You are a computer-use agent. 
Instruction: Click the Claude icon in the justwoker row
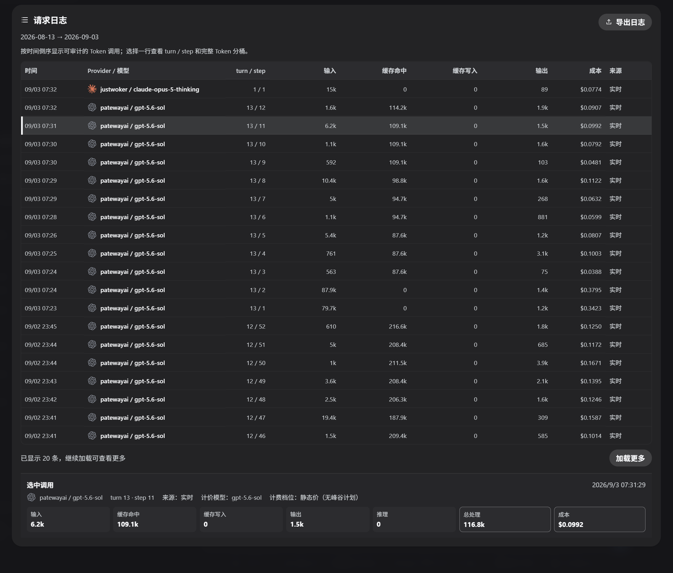92,89
